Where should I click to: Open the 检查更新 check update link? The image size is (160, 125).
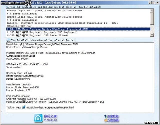(113, 116)
